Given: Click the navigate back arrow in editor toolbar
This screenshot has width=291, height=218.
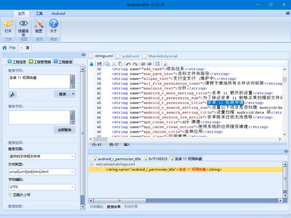Looking at the screenshot, I should pos(143,64).
